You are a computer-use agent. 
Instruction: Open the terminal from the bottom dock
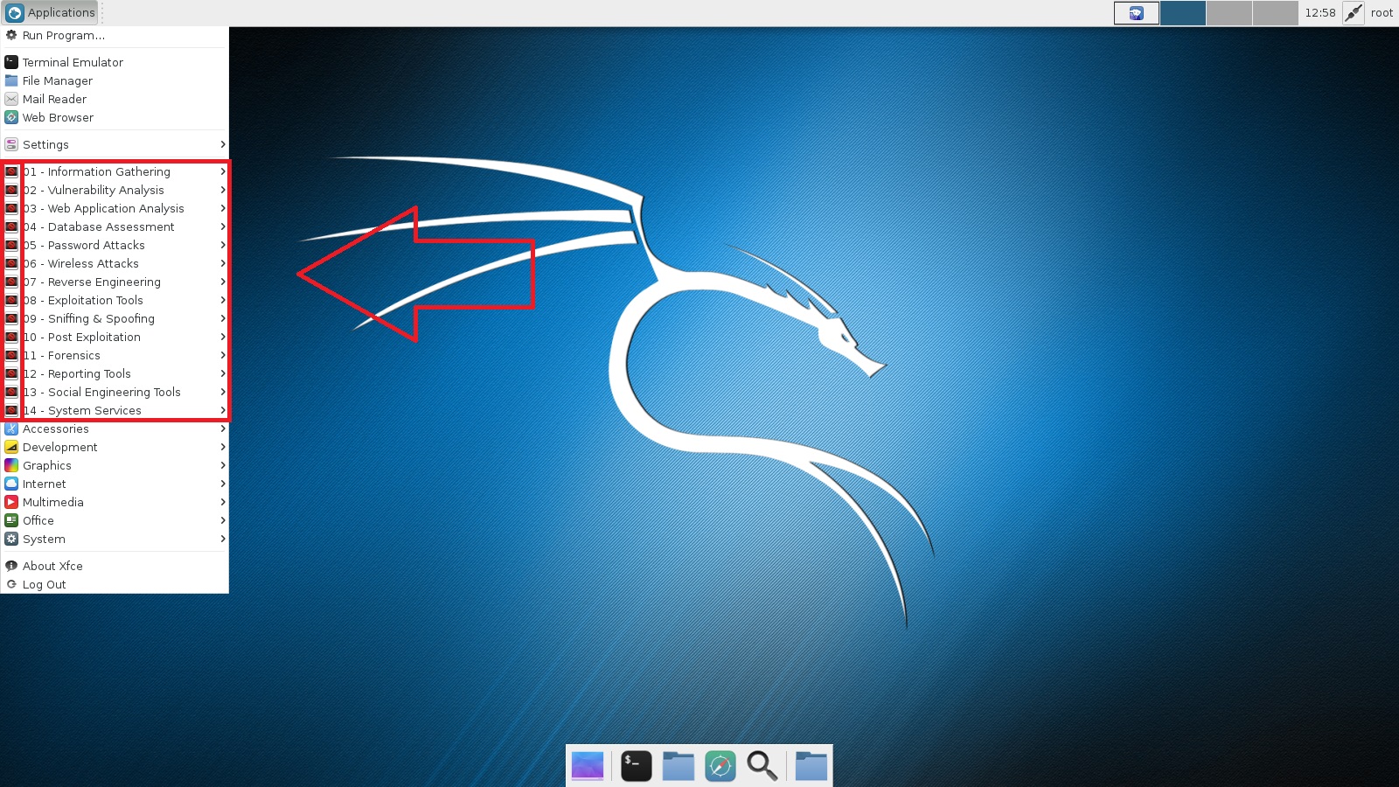[637, 765]
